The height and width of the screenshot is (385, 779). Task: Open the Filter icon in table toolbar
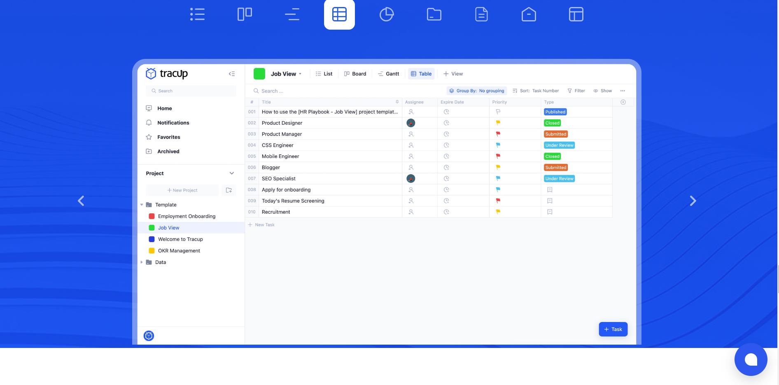coord(569,91)
